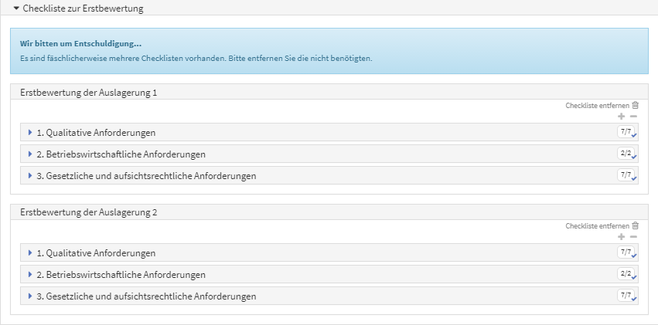Click the 7/7 badge of Qualitative Anforderungen, Auslagerung 1
The width and height of the screenshot is (658, 325).
(x=626, y=132)
